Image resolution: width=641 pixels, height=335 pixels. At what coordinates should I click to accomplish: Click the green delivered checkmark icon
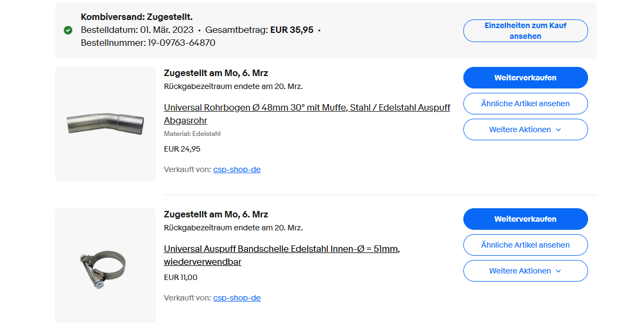coord(68,30)
